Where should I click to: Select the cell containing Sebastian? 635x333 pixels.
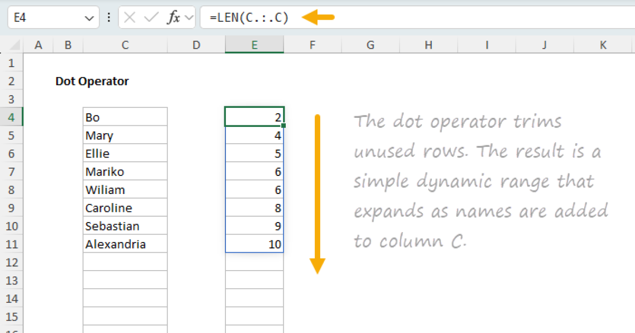pyautogui.click(x=125, y=226)
